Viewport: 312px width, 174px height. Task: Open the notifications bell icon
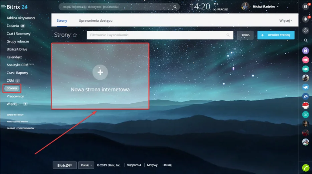click(305, 19)
